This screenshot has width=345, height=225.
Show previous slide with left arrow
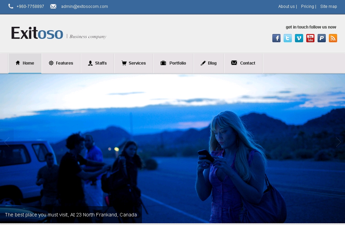(x=7, y=142)
